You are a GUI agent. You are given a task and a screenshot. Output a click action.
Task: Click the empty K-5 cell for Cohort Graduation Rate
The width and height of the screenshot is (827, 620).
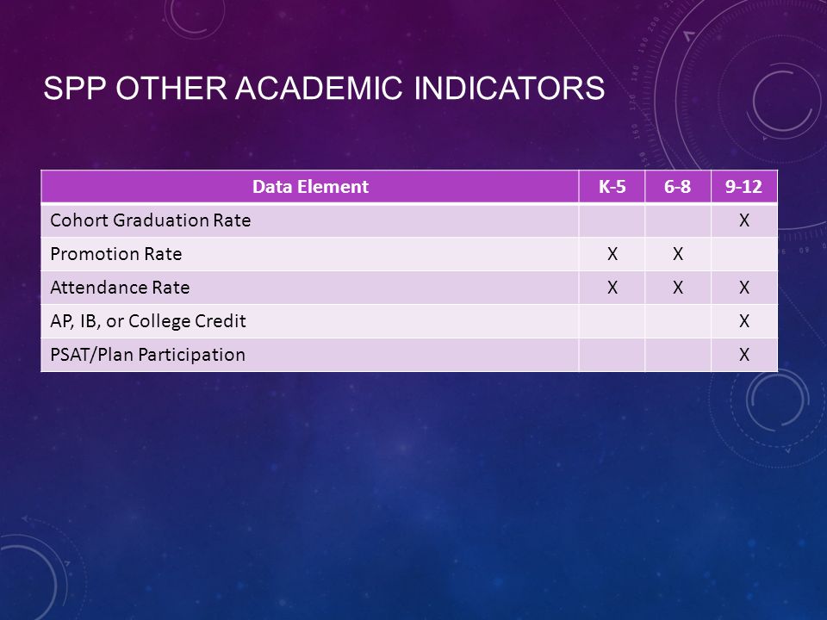pos(612,220)
